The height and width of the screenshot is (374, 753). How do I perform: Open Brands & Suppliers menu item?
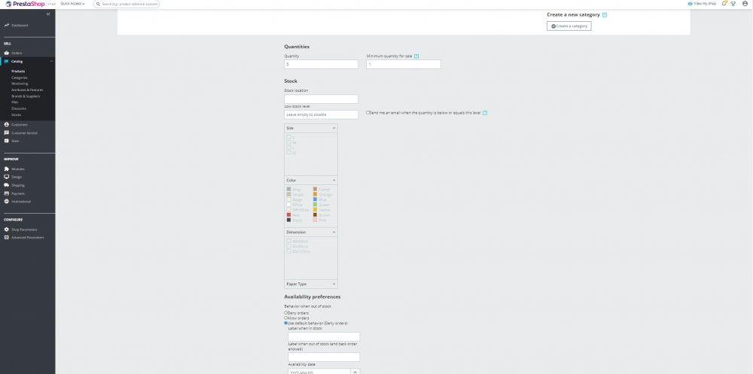pos(26,96)
